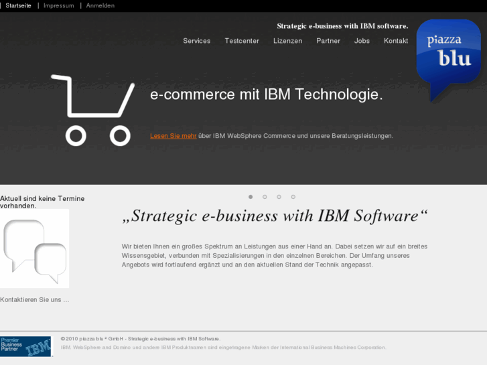Click the IBM Premier Business Partner badge
The width and height of the screenshot is (487, 365).
[x=25, y=346]
